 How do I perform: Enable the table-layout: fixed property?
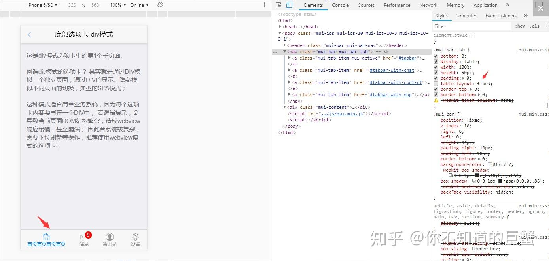pyautogui.click(x=435, y=83)
